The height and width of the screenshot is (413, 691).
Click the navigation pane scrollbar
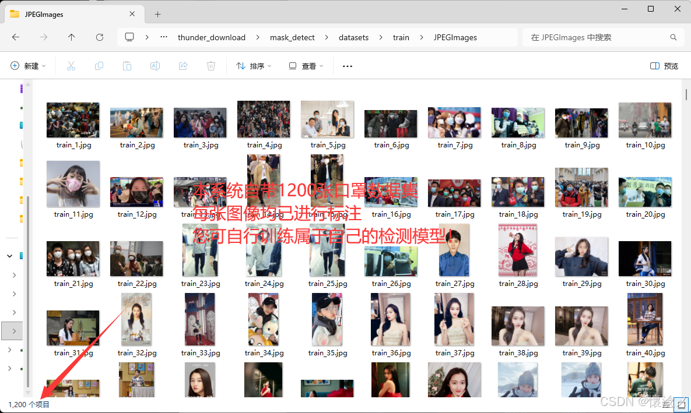tap(28, 291)
